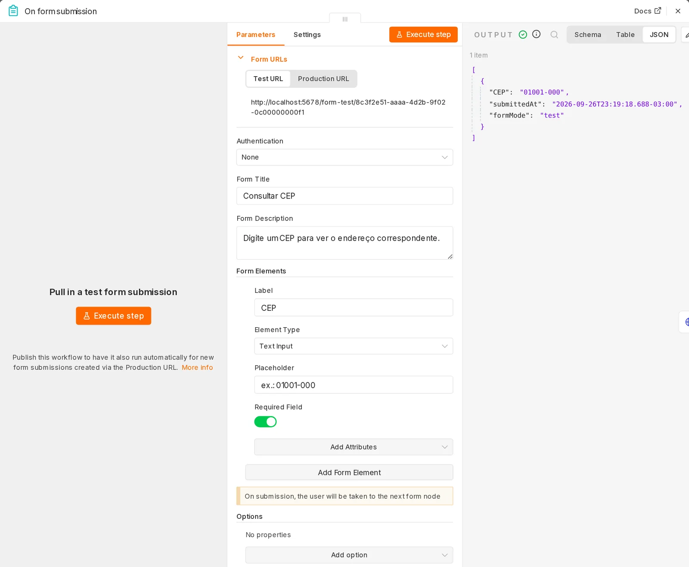Show output in JSON view
Image resolution: width=689 pixels, height=567 pixels.
point(659,34)
